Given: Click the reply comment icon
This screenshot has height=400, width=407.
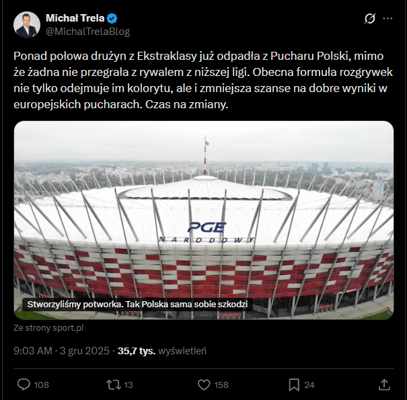Looking at the screenshot, I should click(x=24, y=385).
